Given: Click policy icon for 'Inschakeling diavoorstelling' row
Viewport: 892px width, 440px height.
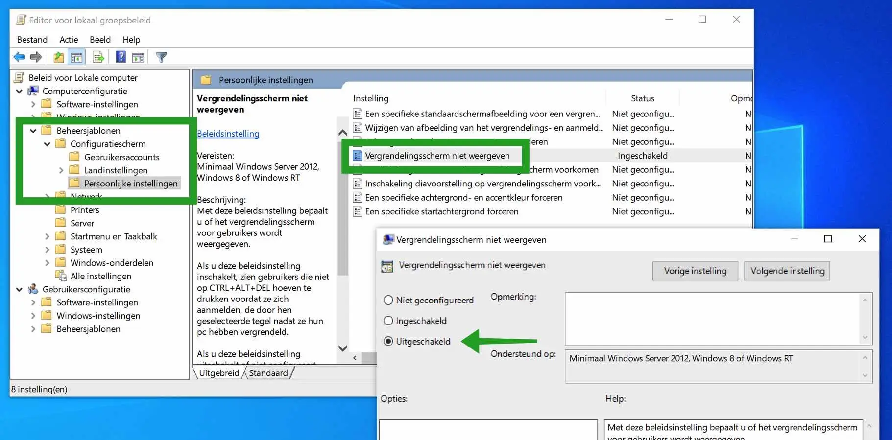Looking at the screenshot, I should point(358,184).
